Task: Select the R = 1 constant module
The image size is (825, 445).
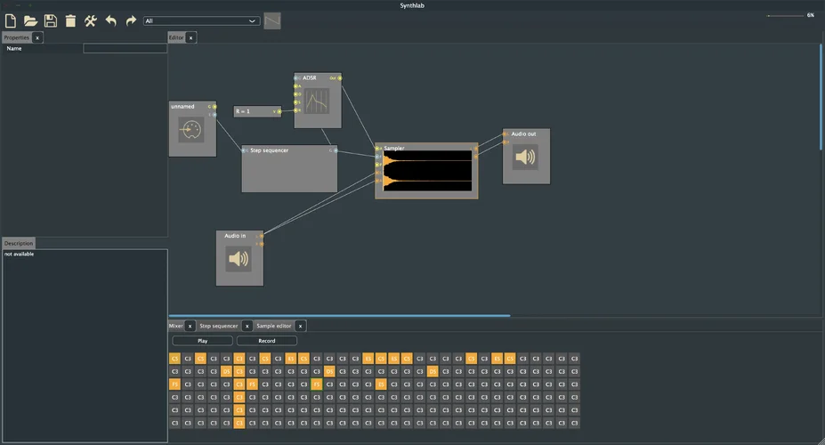Action: coord(255,111)
